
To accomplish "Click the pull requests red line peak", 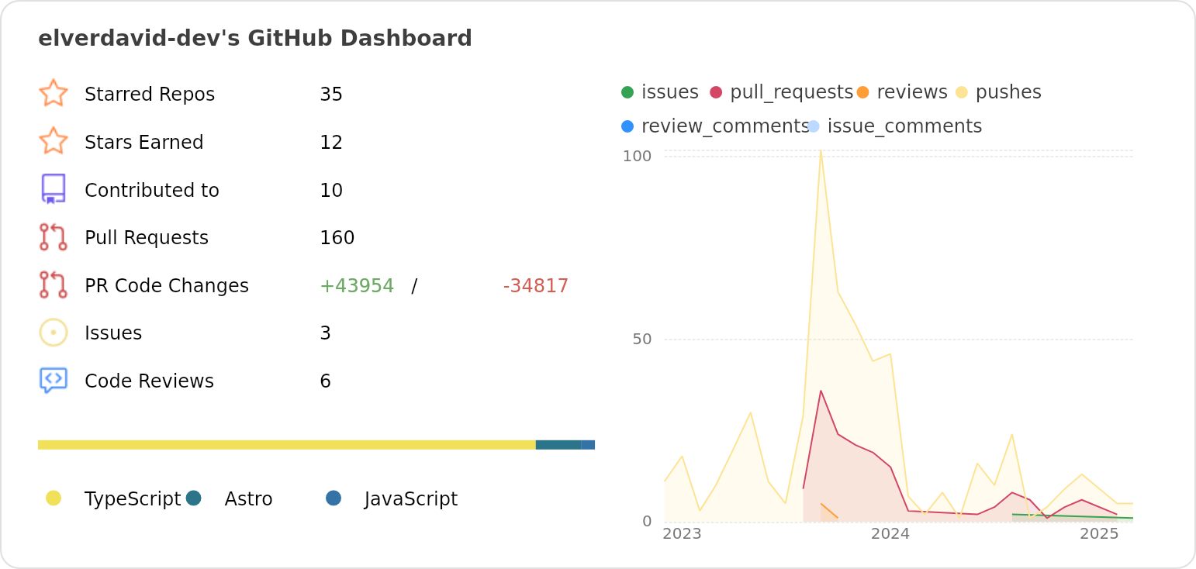I will (x=821, y=390).
